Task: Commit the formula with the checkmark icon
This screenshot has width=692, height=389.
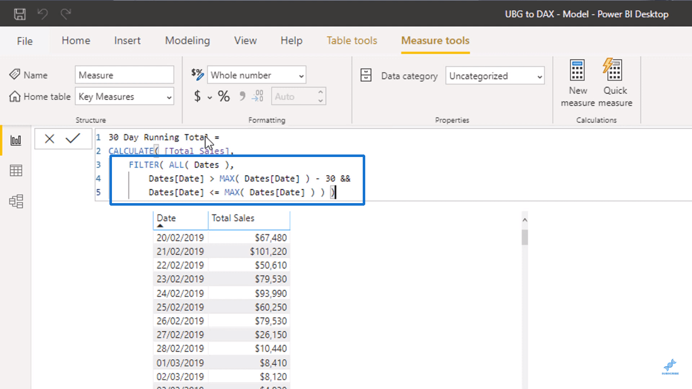Action: tap(73, 138)
